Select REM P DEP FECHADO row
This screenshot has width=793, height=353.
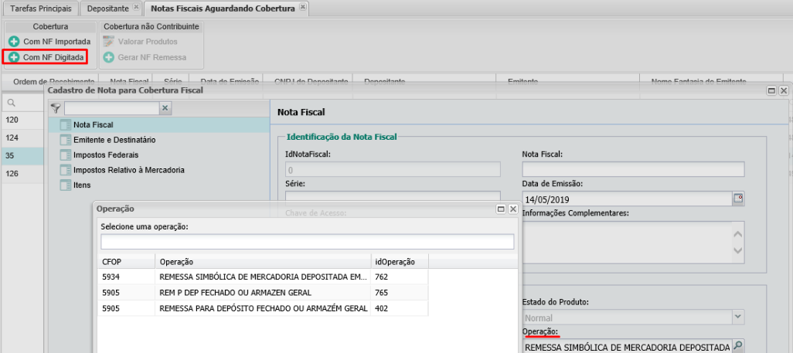coord(263,292)
